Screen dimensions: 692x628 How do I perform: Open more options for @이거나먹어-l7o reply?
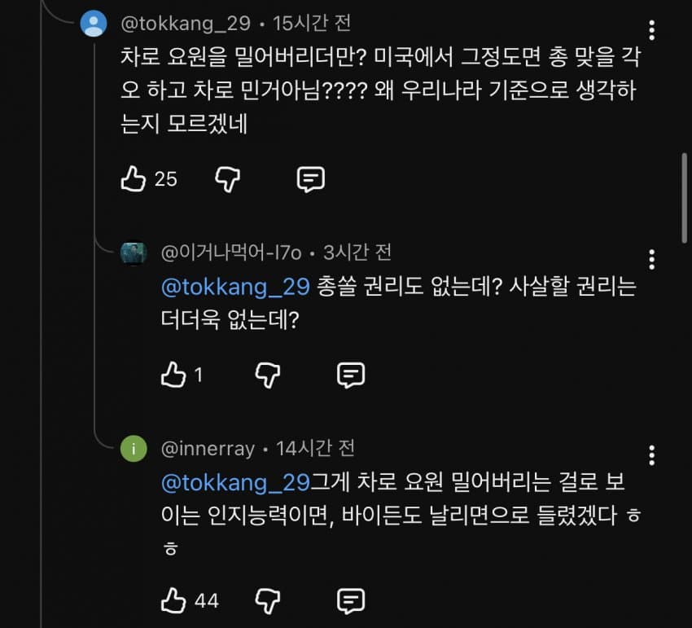pyautogui.click(x=652, y=259)
